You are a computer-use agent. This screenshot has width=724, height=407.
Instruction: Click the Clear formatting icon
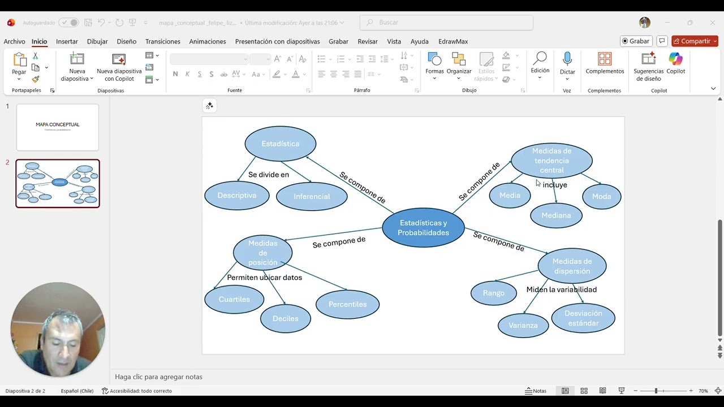point(302,59)
